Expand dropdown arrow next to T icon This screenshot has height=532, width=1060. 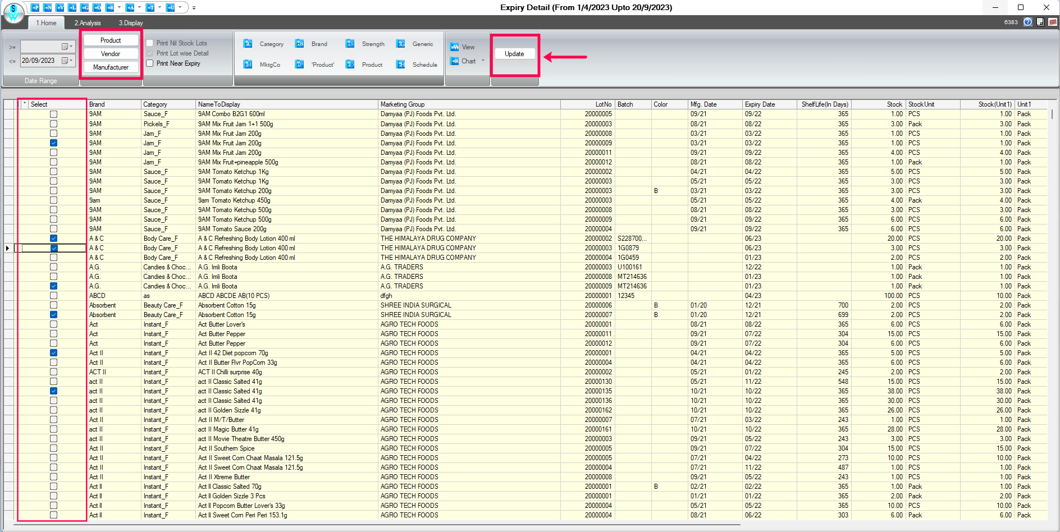[159, 7]
